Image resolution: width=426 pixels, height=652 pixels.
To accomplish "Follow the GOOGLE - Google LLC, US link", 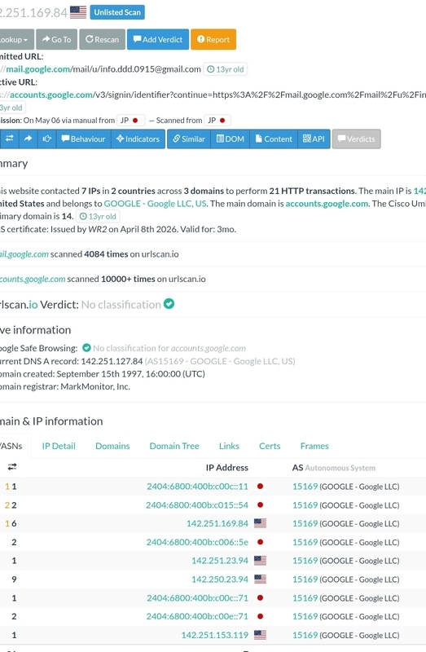I will coord(155,204).
